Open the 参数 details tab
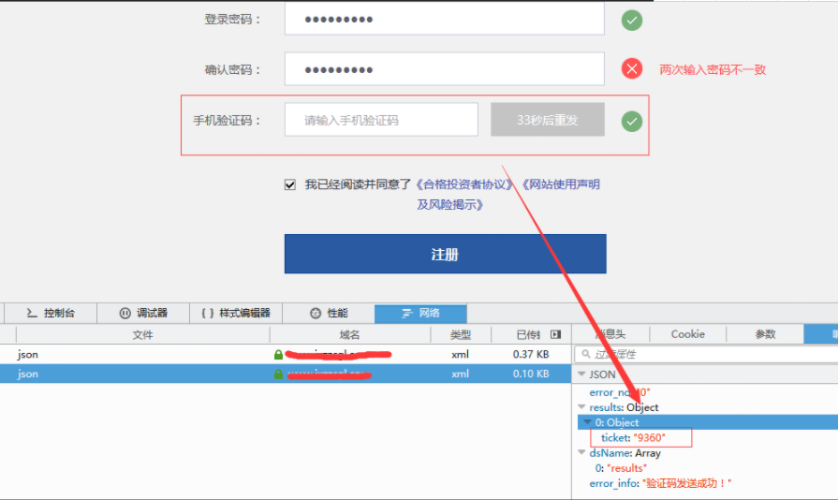Screen dimensions: 838x500 765,334
